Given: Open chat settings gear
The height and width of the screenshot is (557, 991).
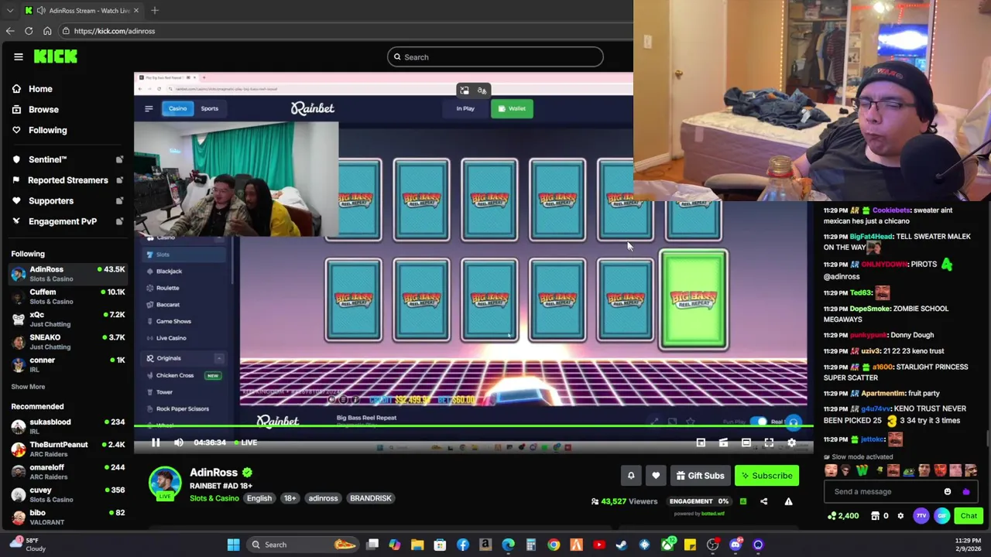Looking at the screenshot, I should click(x=900, y=516).
